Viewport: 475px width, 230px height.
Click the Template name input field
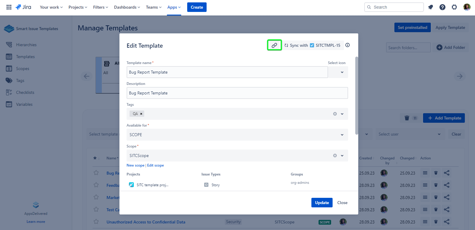pos(227,72)
